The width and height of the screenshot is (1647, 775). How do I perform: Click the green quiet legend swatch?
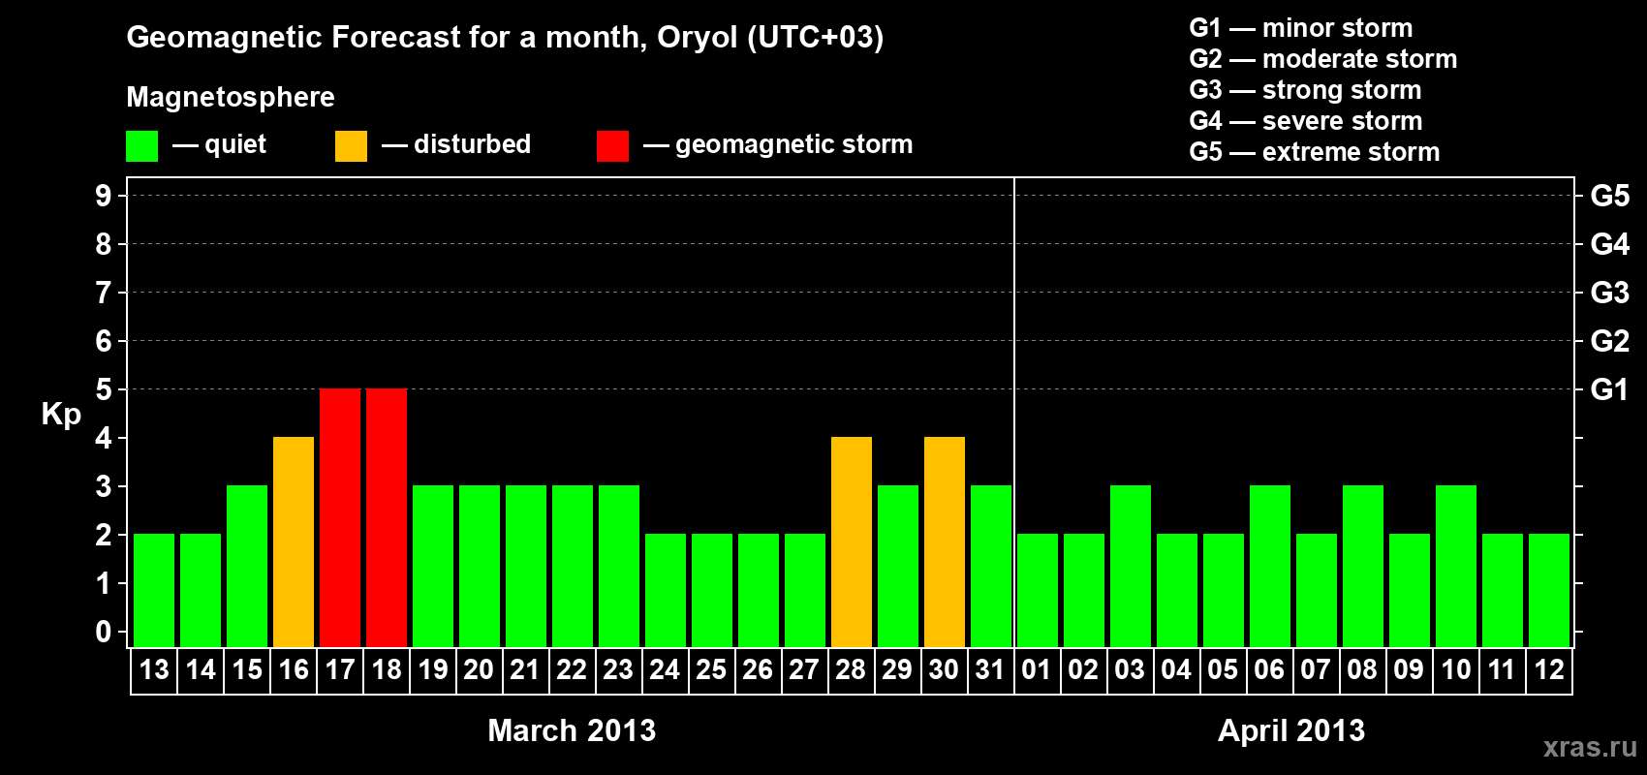tap(141, 146)
